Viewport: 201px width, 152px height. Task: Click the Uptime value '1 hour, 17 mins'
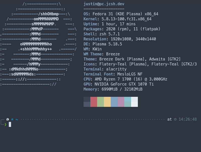(118, 24)
